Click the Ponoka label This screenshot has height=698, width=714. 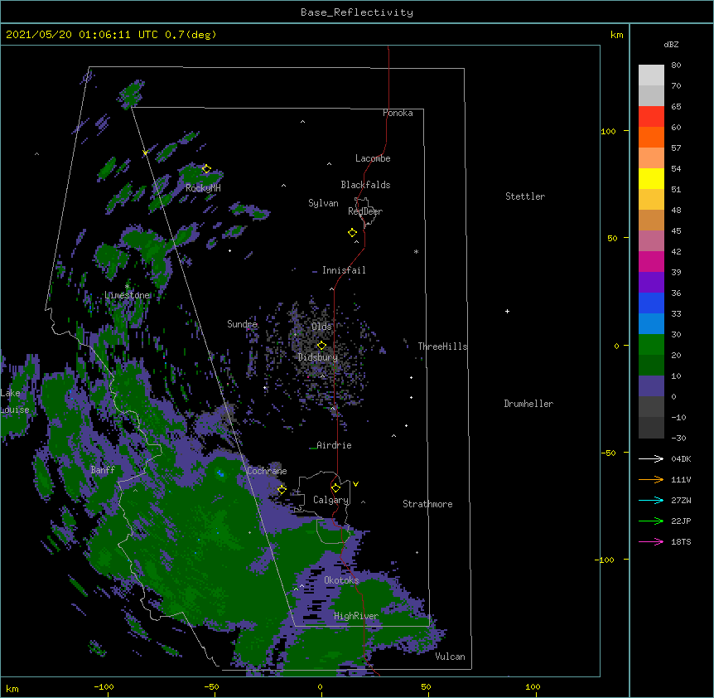[x=398, y=113]
